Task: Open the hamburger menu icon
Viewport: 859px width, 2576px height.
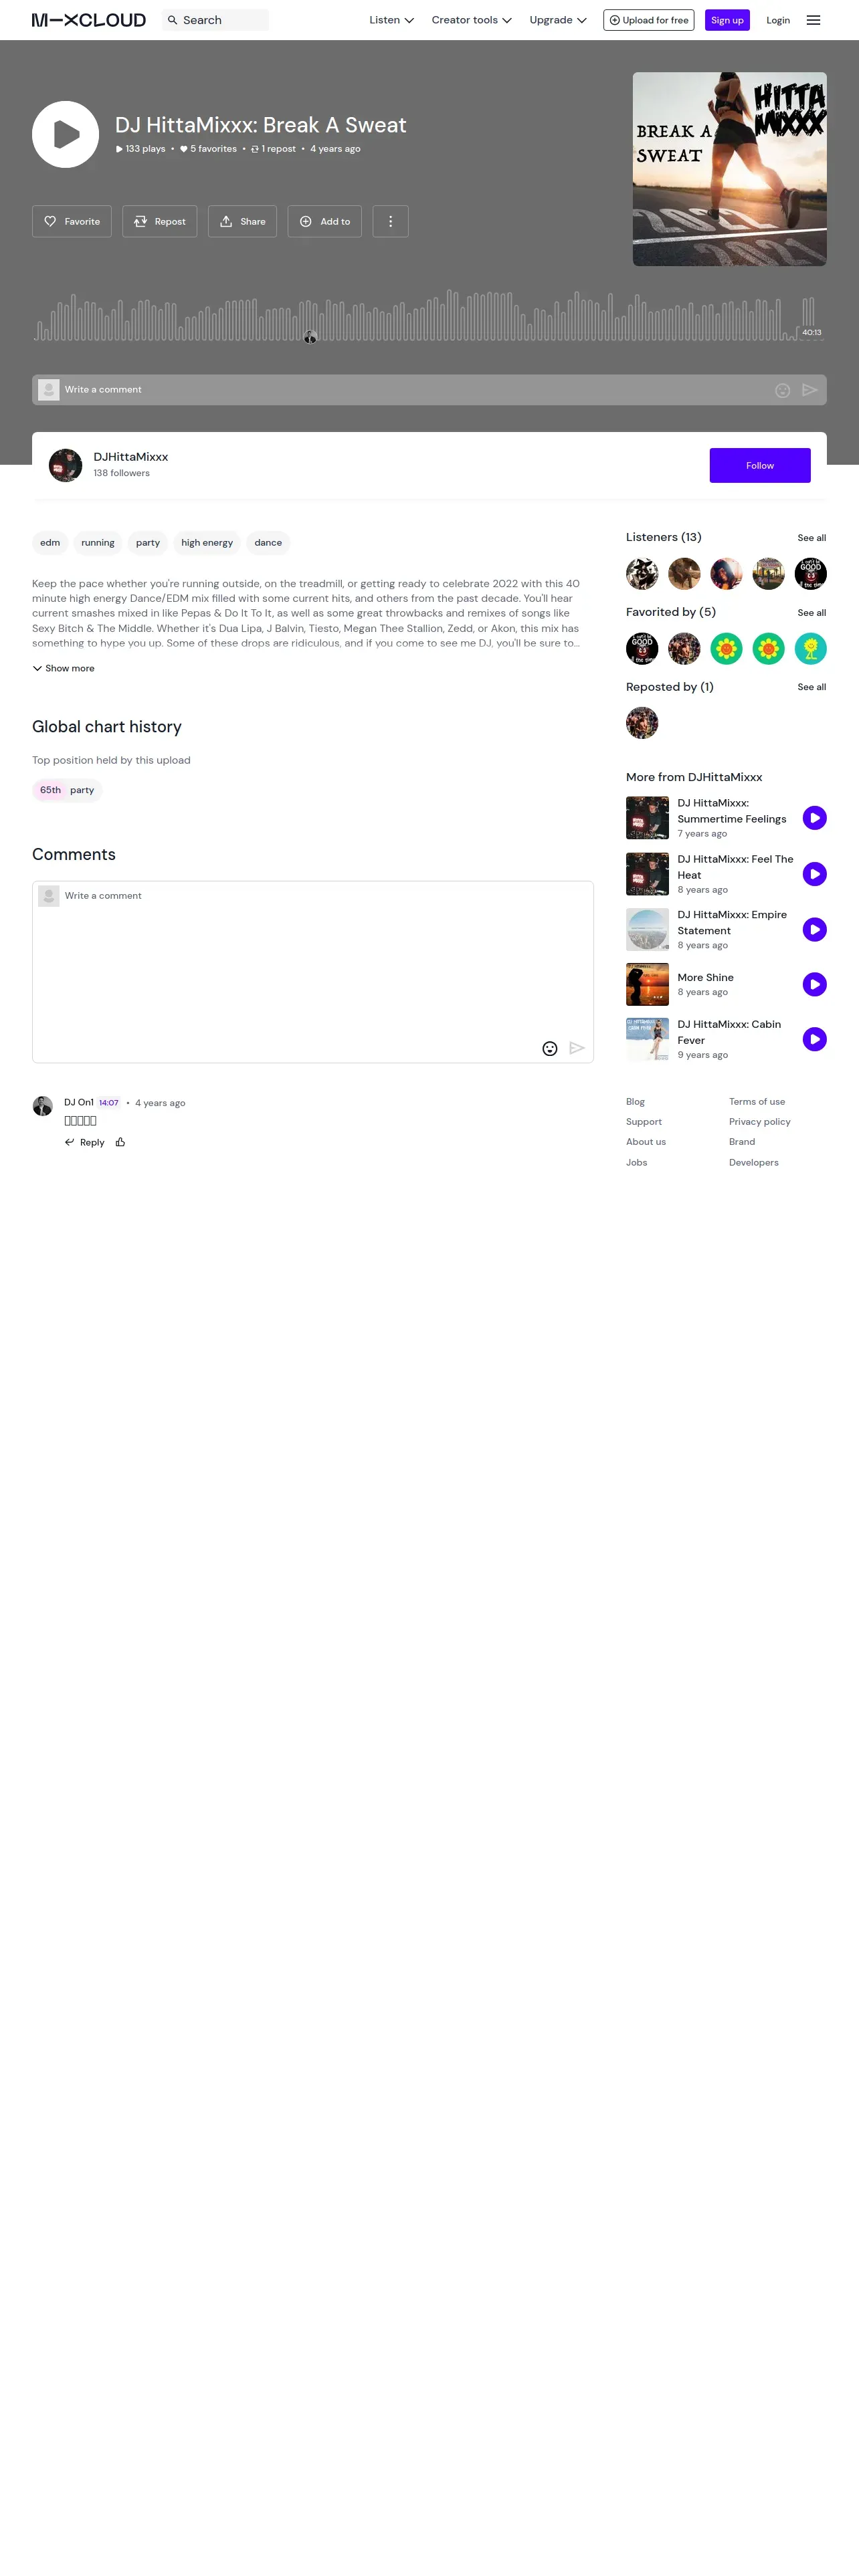Action: (813, 20)
